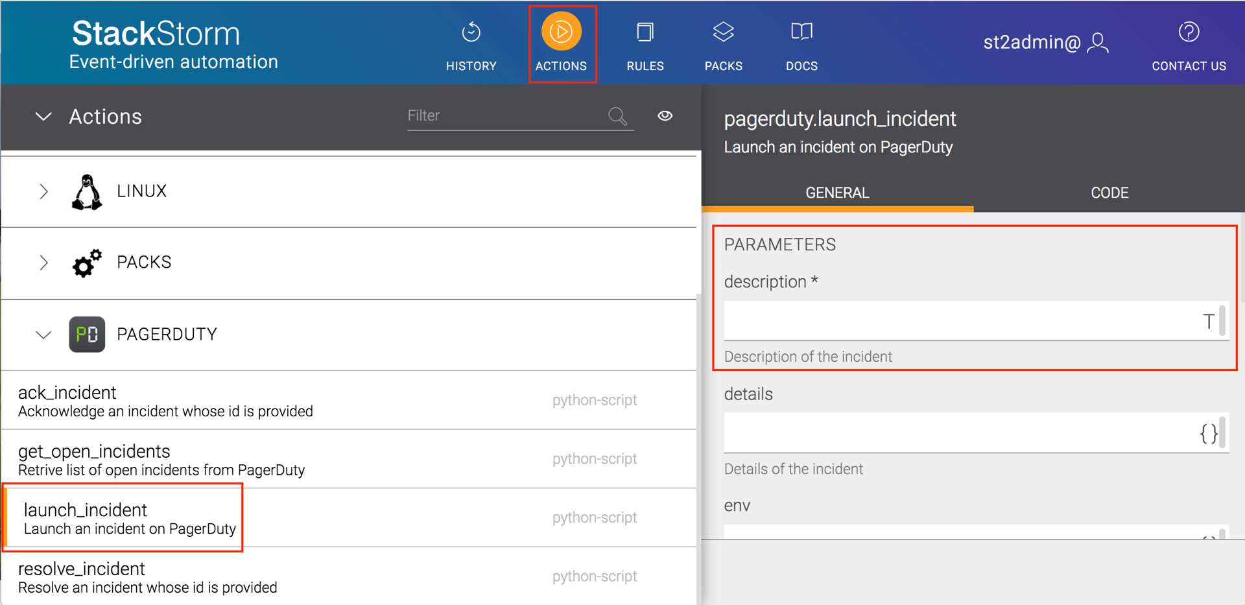Viewport: 1245px width, 605px height.
Task: Open the Rules section icon
Action: click(645, 32)
